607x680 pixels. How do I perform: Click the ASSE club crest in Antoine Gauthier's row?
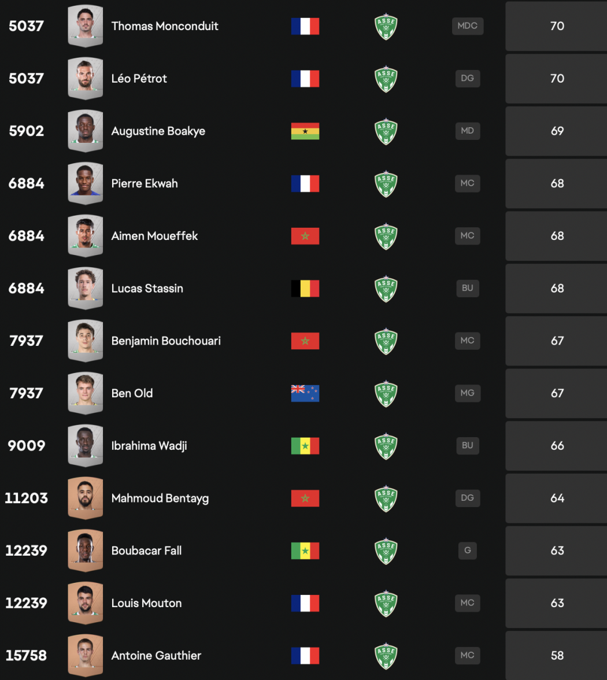point(386,656)
